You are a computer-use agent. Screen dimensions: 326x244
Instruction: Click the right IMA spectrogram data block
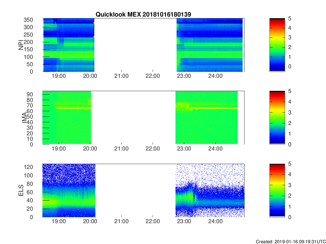pos(207,118)
